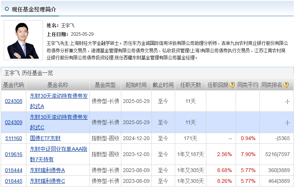295x188 pixels.
Task: Click the 2024-12-20 start date cell
Action: click(x=136, y=138)
